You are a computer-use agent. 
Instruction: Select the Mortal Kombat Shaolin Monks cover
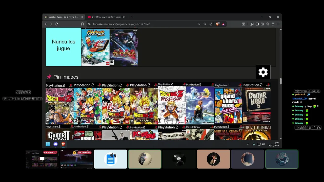tap(228, 132)
